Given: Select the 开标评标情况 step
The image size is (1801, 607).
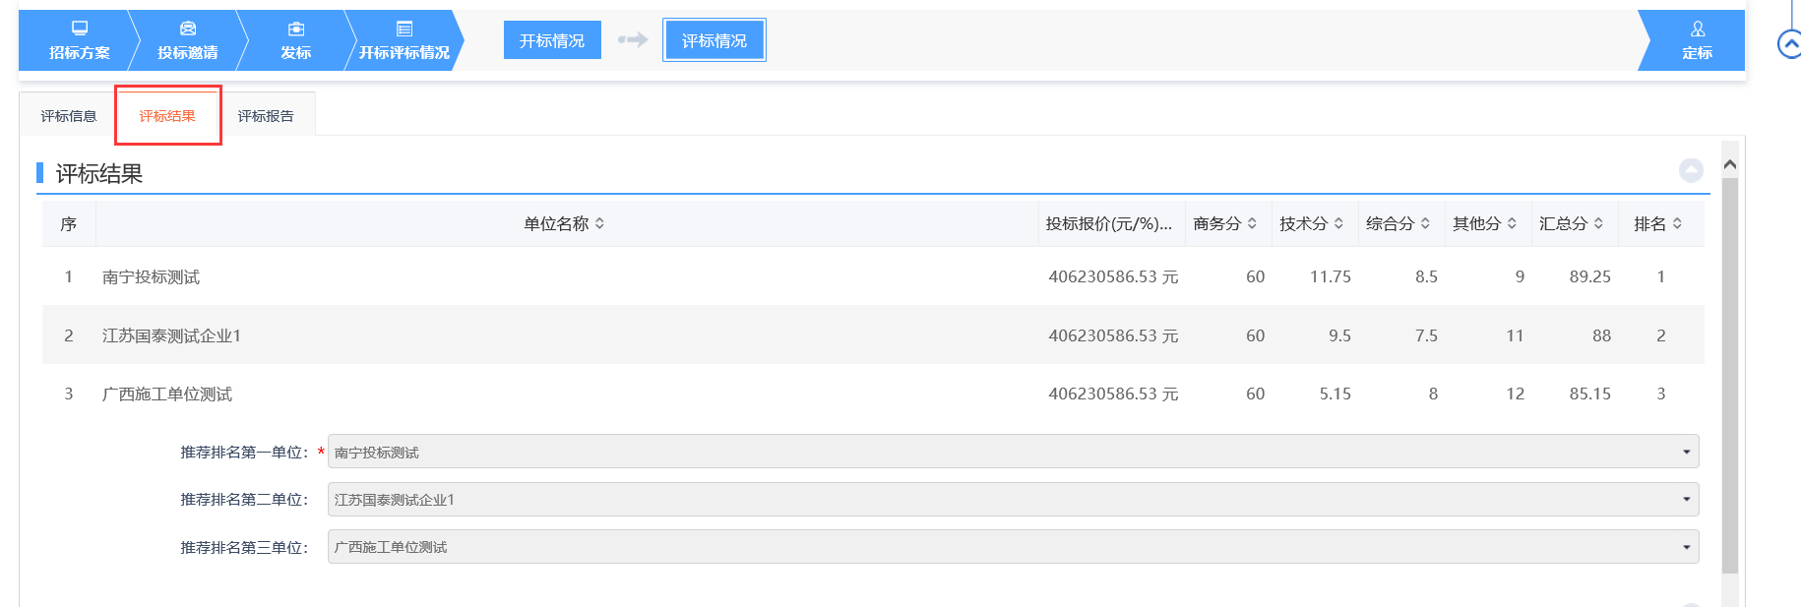Looking at the screenshot, I should coord(404,41).
